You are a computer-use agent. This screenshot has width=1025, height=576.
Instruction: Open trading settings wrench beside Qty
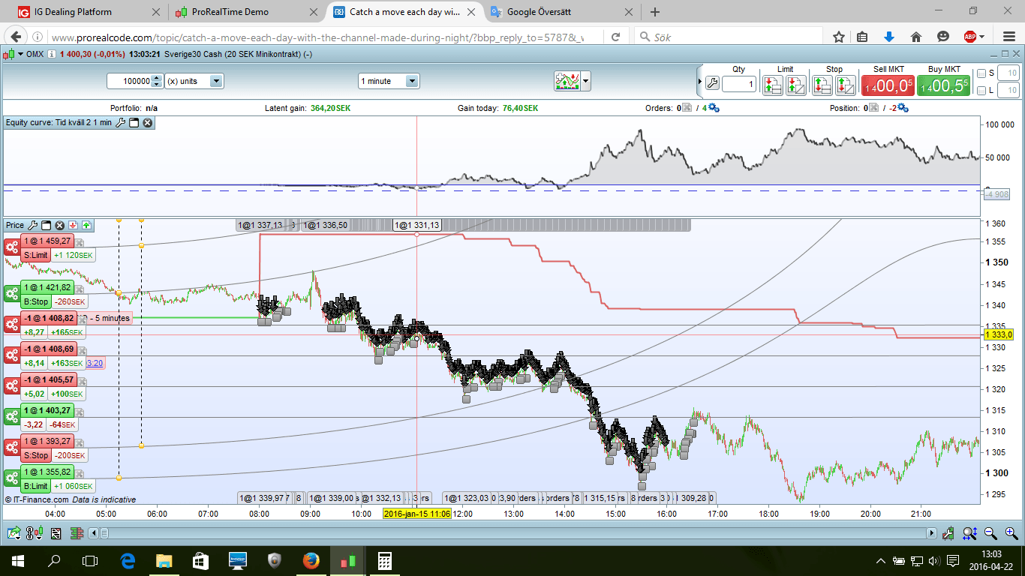coord(712,84)
